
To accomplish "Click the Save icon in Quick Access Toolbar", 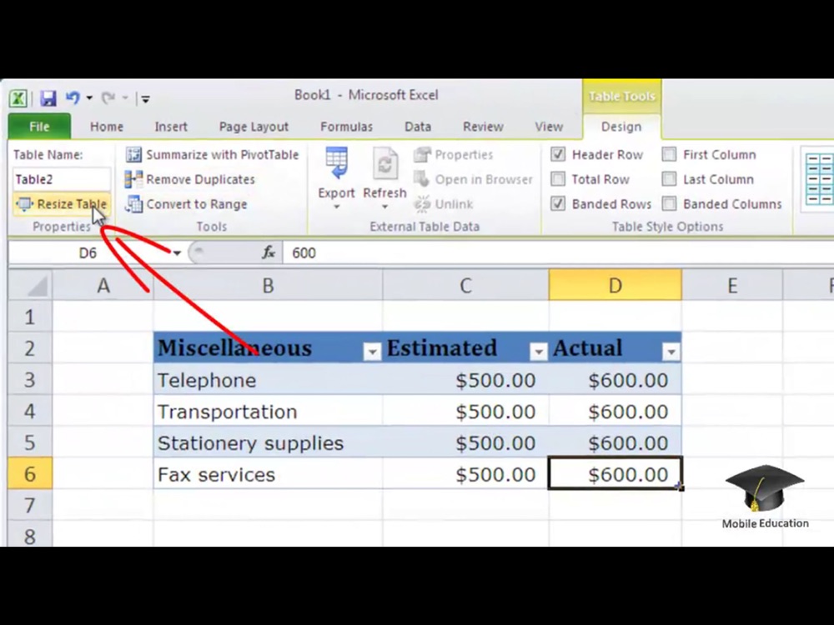I will [48, 98].
